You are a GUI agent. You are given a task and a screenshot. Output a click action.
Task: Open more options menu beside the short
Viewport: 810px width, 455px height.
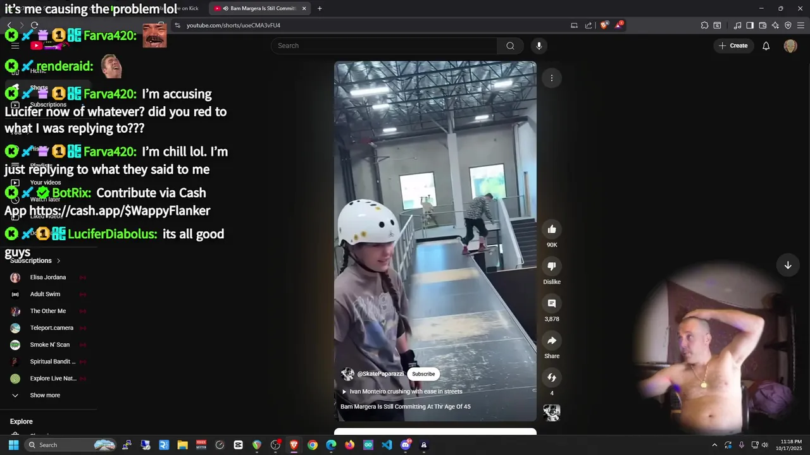552,78
